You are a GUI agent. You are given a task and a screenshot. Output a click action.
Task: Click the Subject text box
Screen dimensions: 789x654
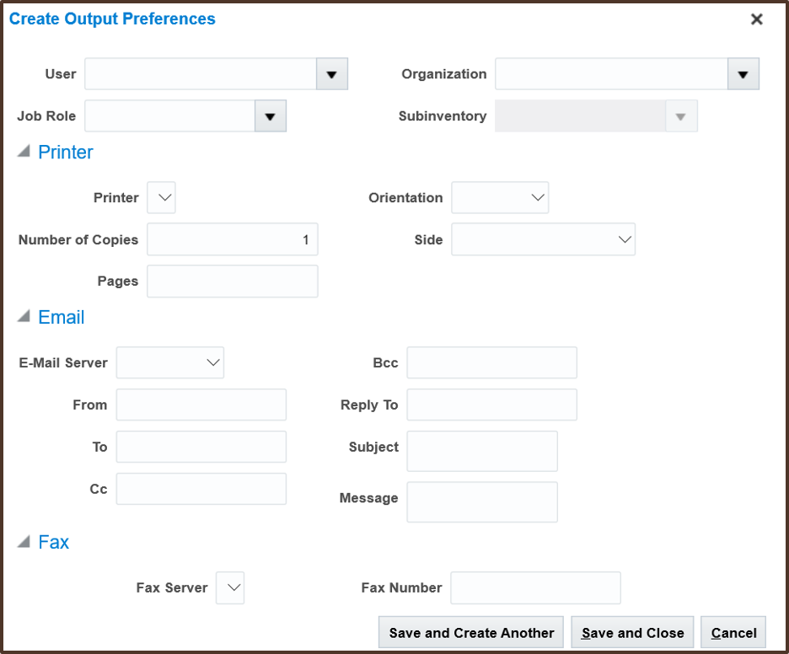(481, 451)
